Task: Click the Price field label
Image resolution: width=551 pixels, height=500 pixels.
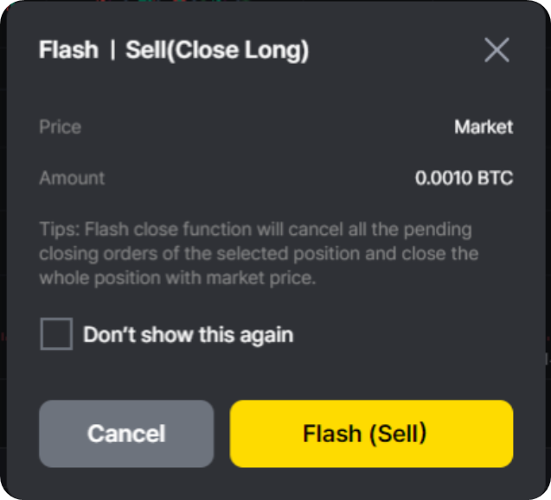Action: [x=60, y=127]
